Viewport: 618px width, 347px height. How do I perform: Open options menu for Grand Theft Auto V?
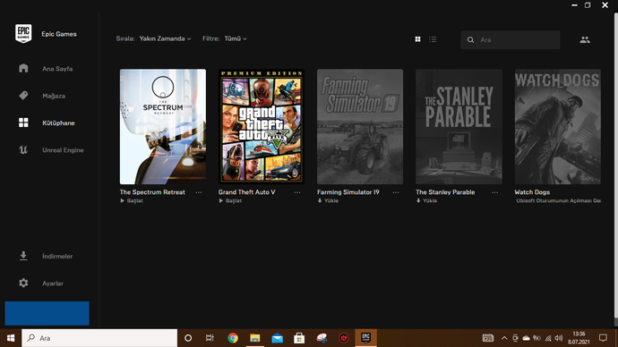point(297,192)
